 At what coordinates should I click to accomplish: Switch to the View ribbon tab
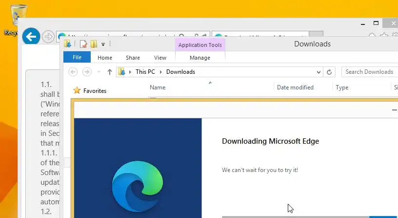point(160,58)
